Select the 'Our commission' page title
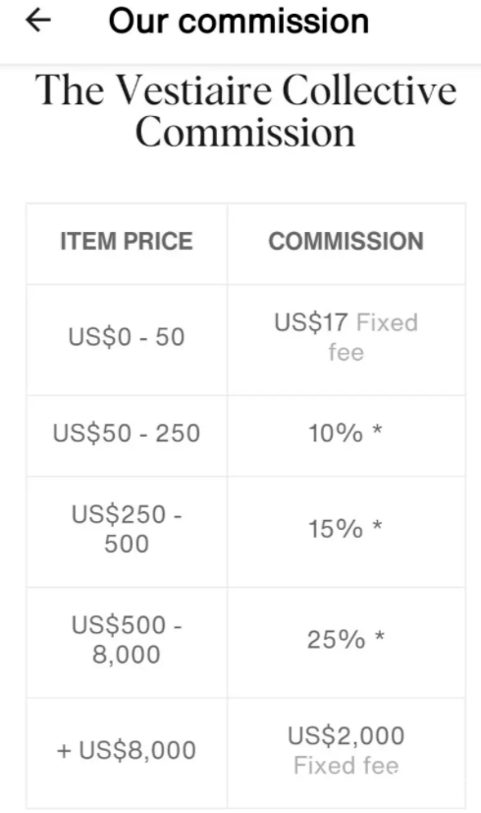 [239, 22]
